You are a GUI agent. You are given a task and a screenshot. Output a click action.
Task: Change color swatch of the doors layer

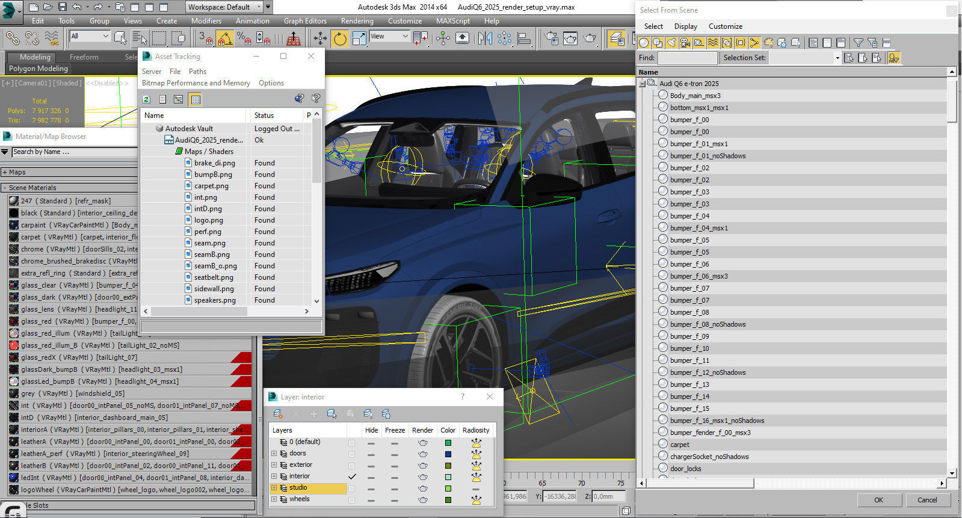tap(448, 454)
